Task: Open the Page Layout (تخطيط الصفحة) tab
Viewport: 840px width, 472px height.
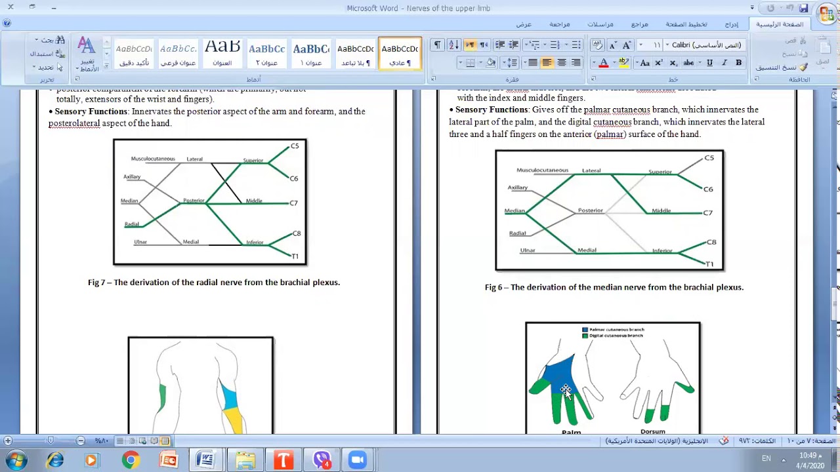Action: [686, 24]
